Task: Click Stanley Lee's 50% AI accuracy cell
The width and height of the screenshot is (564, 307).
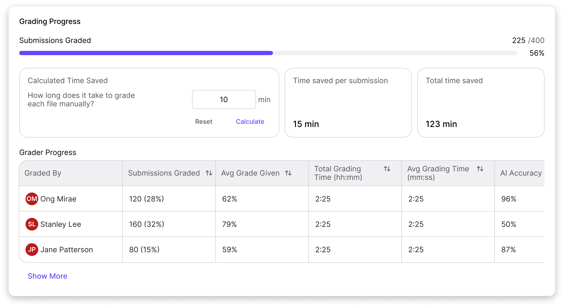Action: 508,224
